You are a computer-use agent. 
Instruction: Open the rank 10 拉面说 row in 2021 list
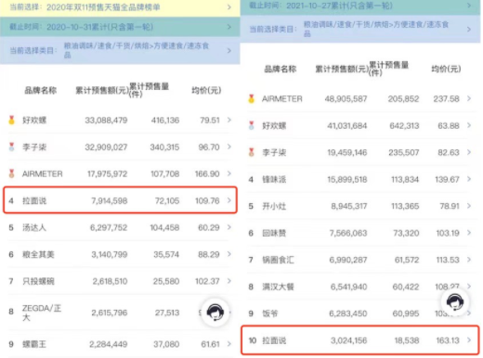pyautogui.click(x=360, y=340)
